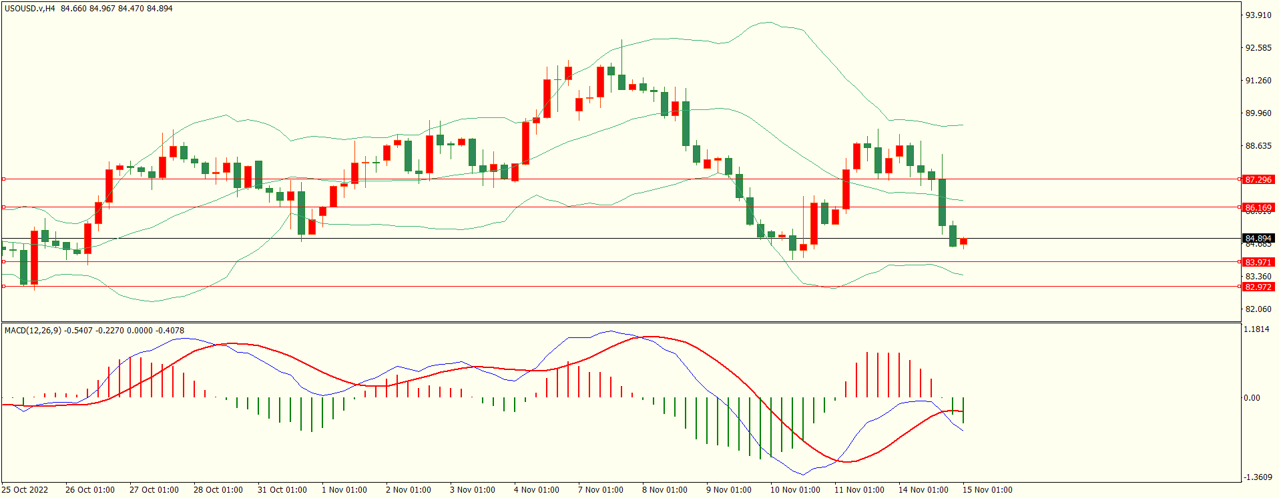Click the current price label 84.894
The width and height of the screenshot is (1279, 498).
[x=1258, y=238]
